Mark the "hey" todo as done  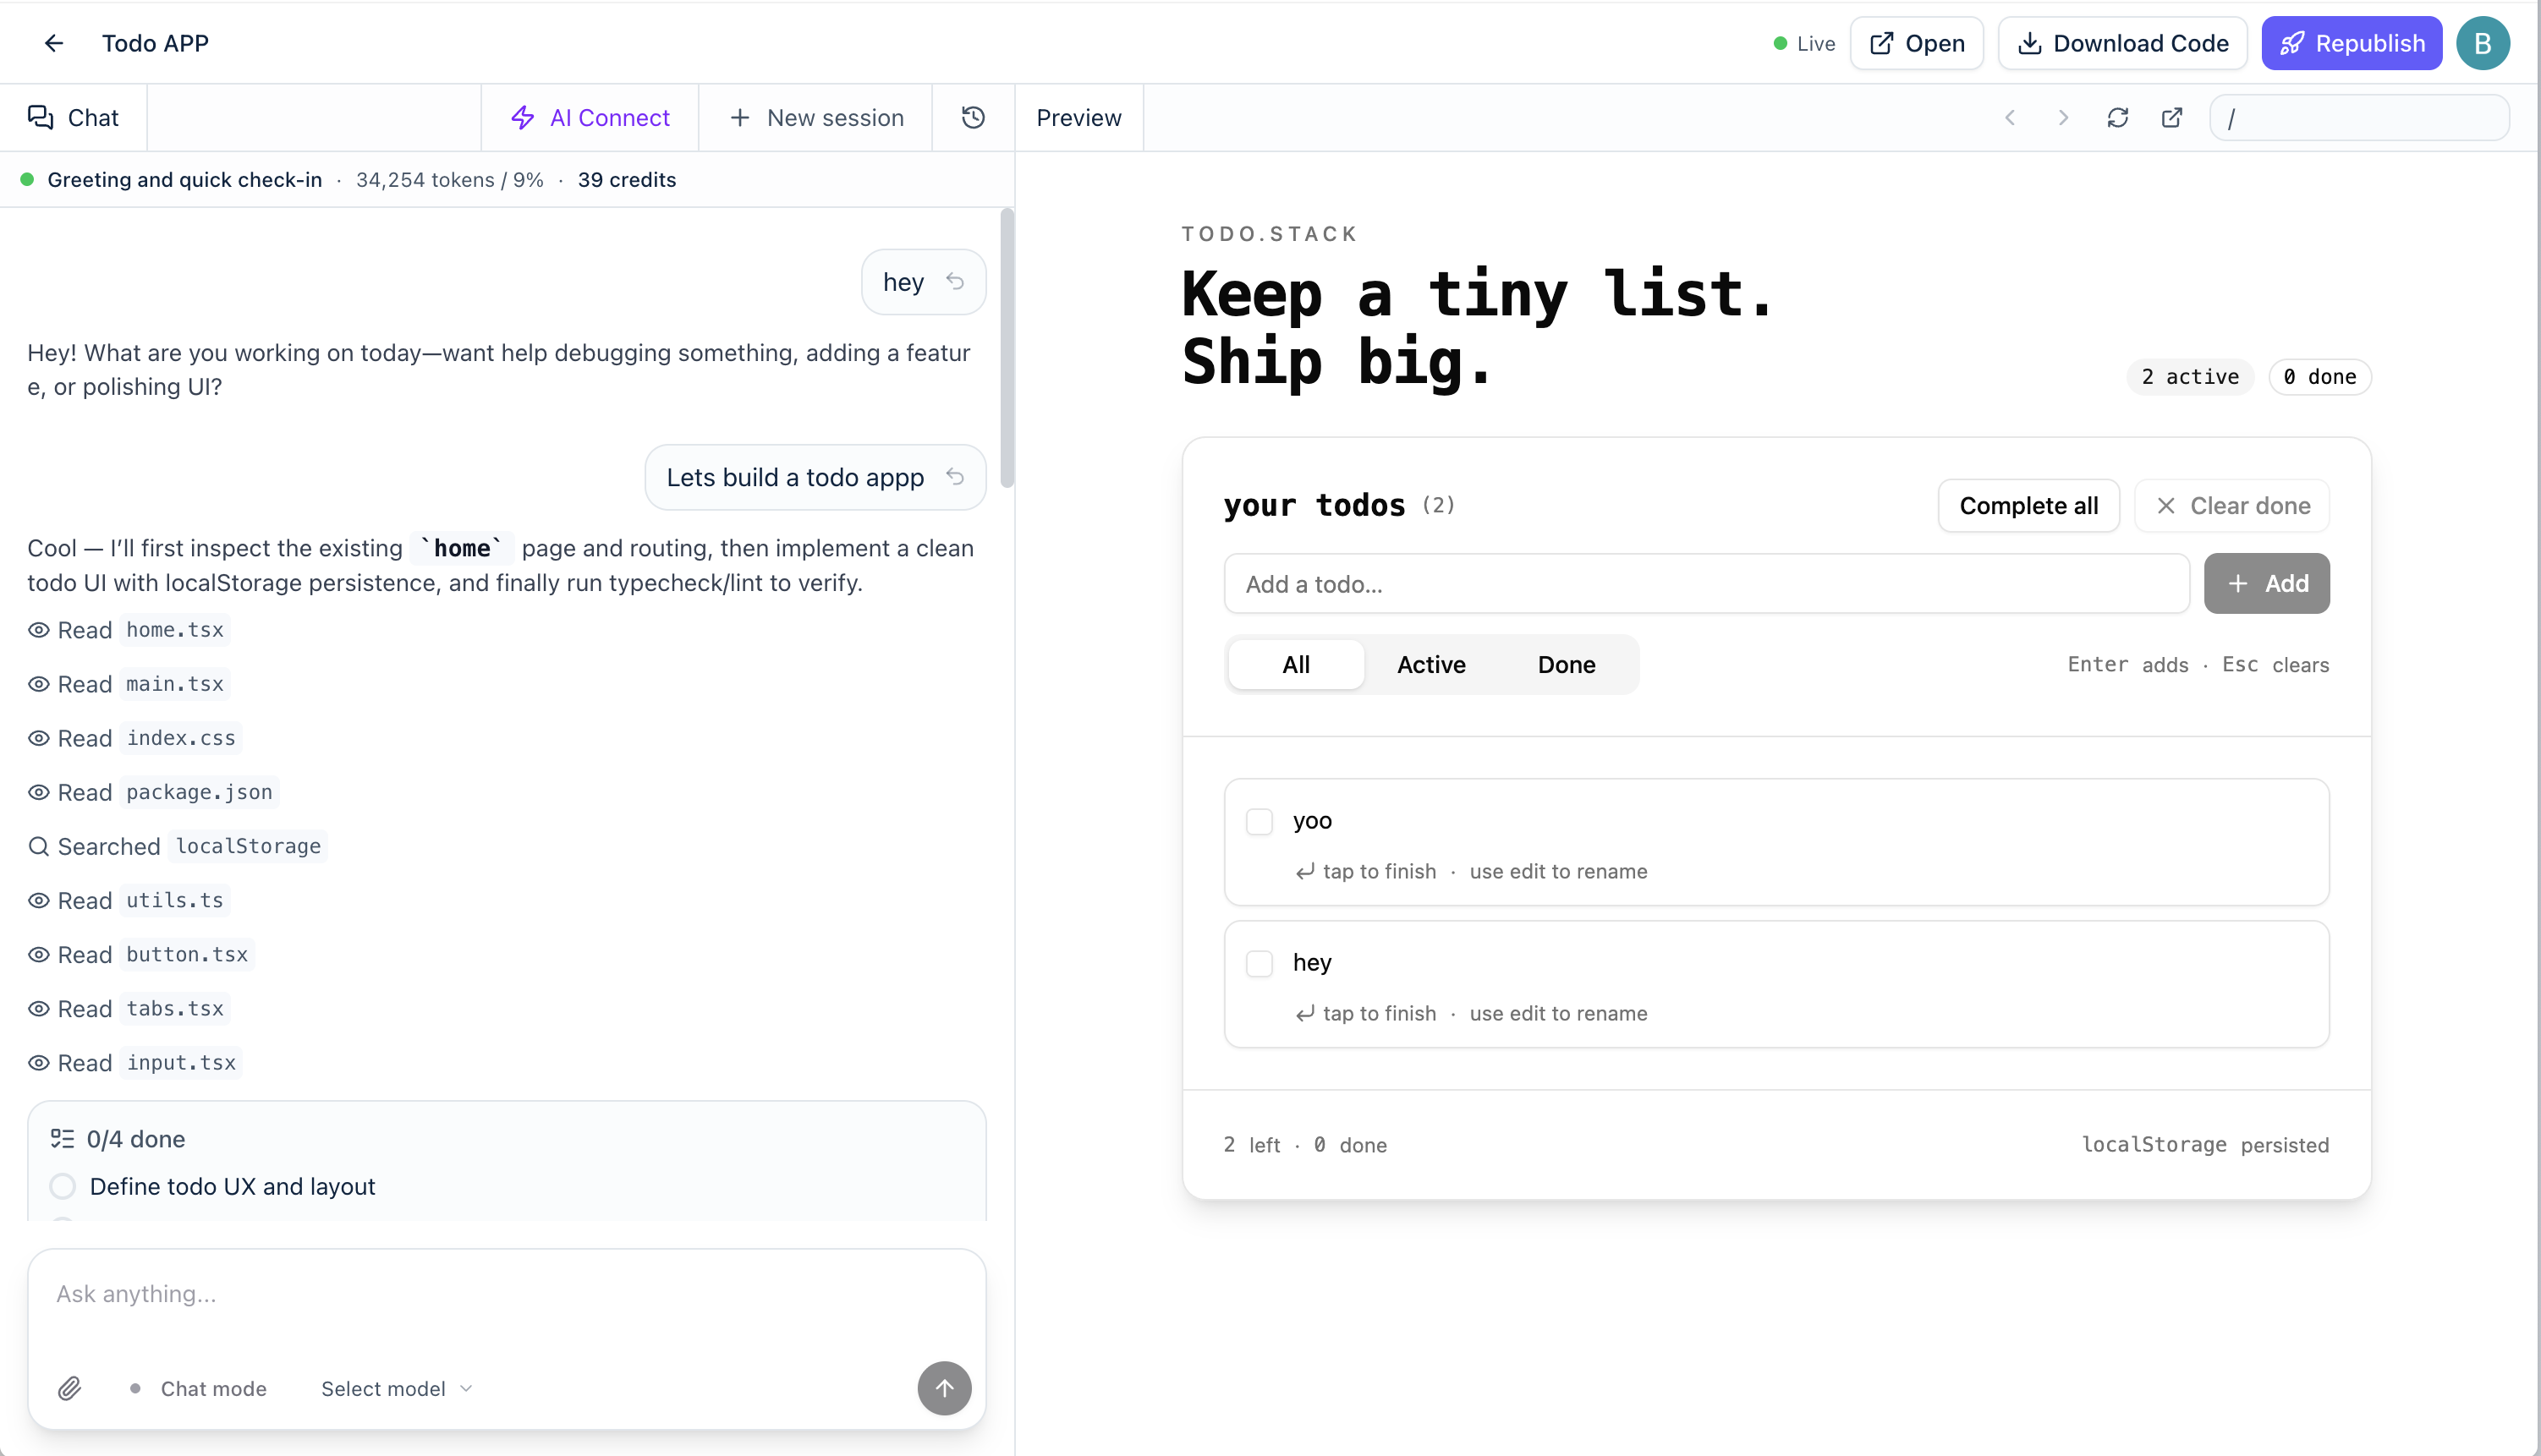coord(1260,962)
